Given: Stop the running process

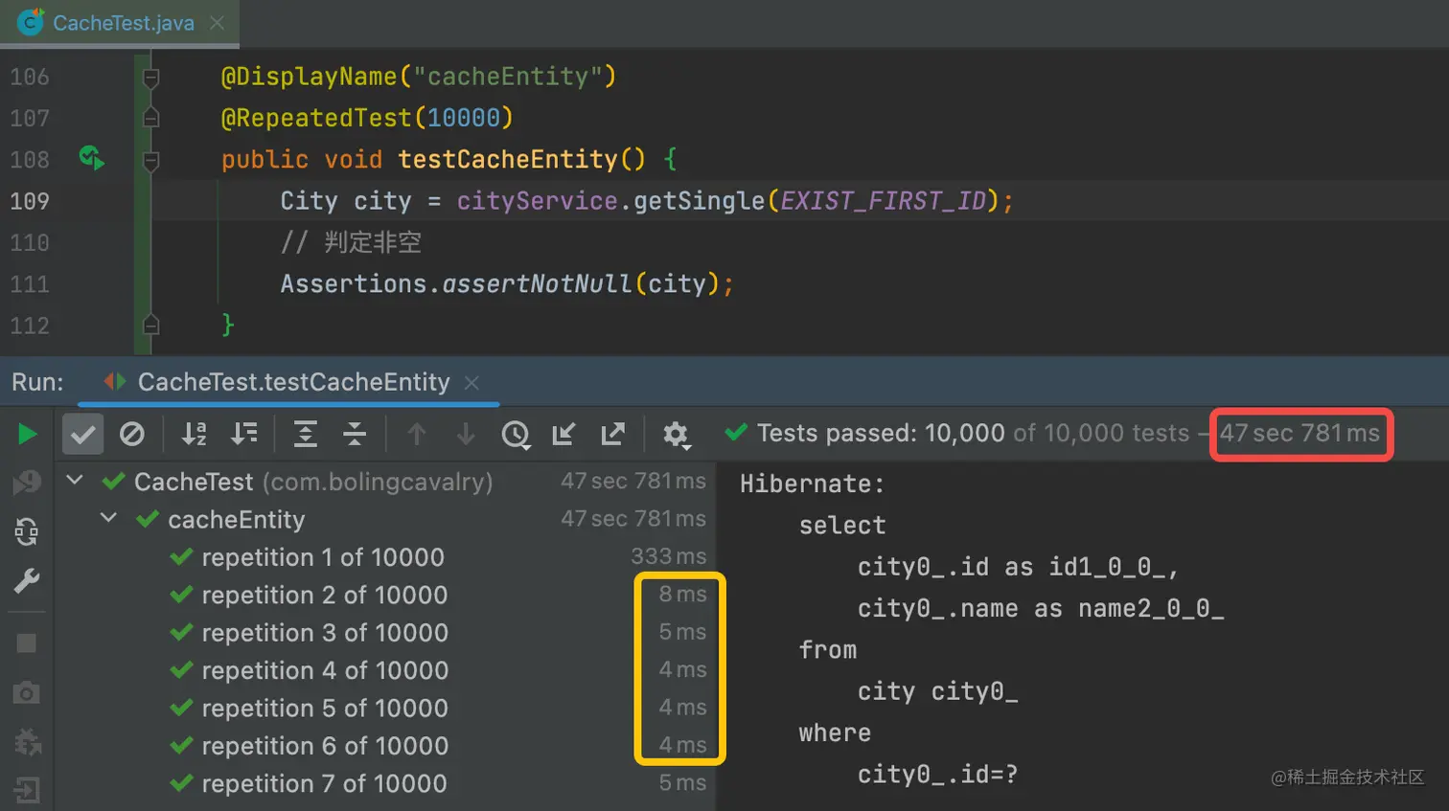Looking at the screenshot, I should (27, 642).
